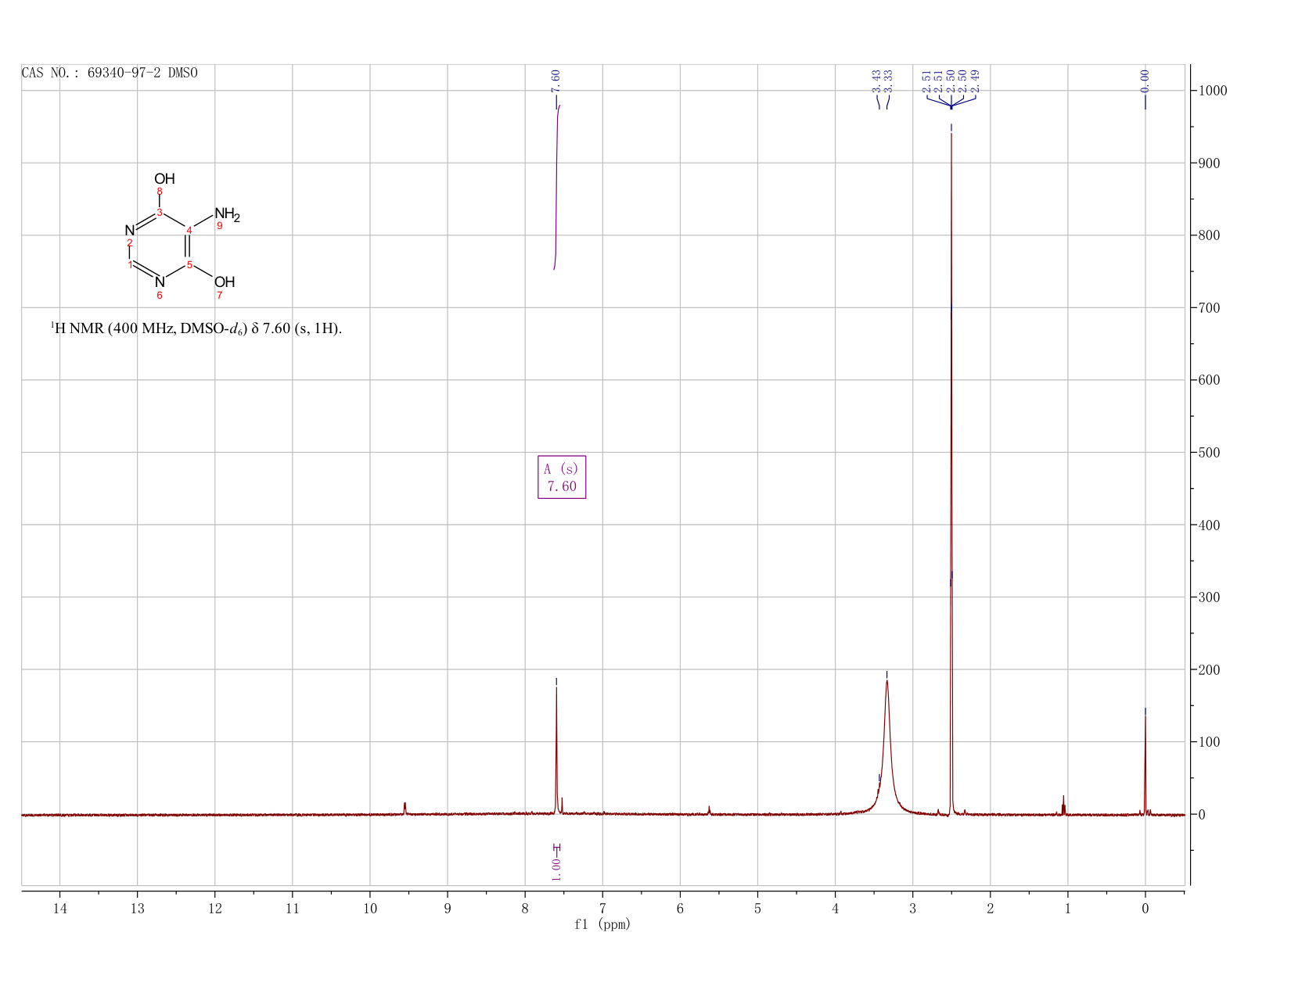
Task: Click the purple integral curve above 7.60
Action: click(x=556, y=188)
